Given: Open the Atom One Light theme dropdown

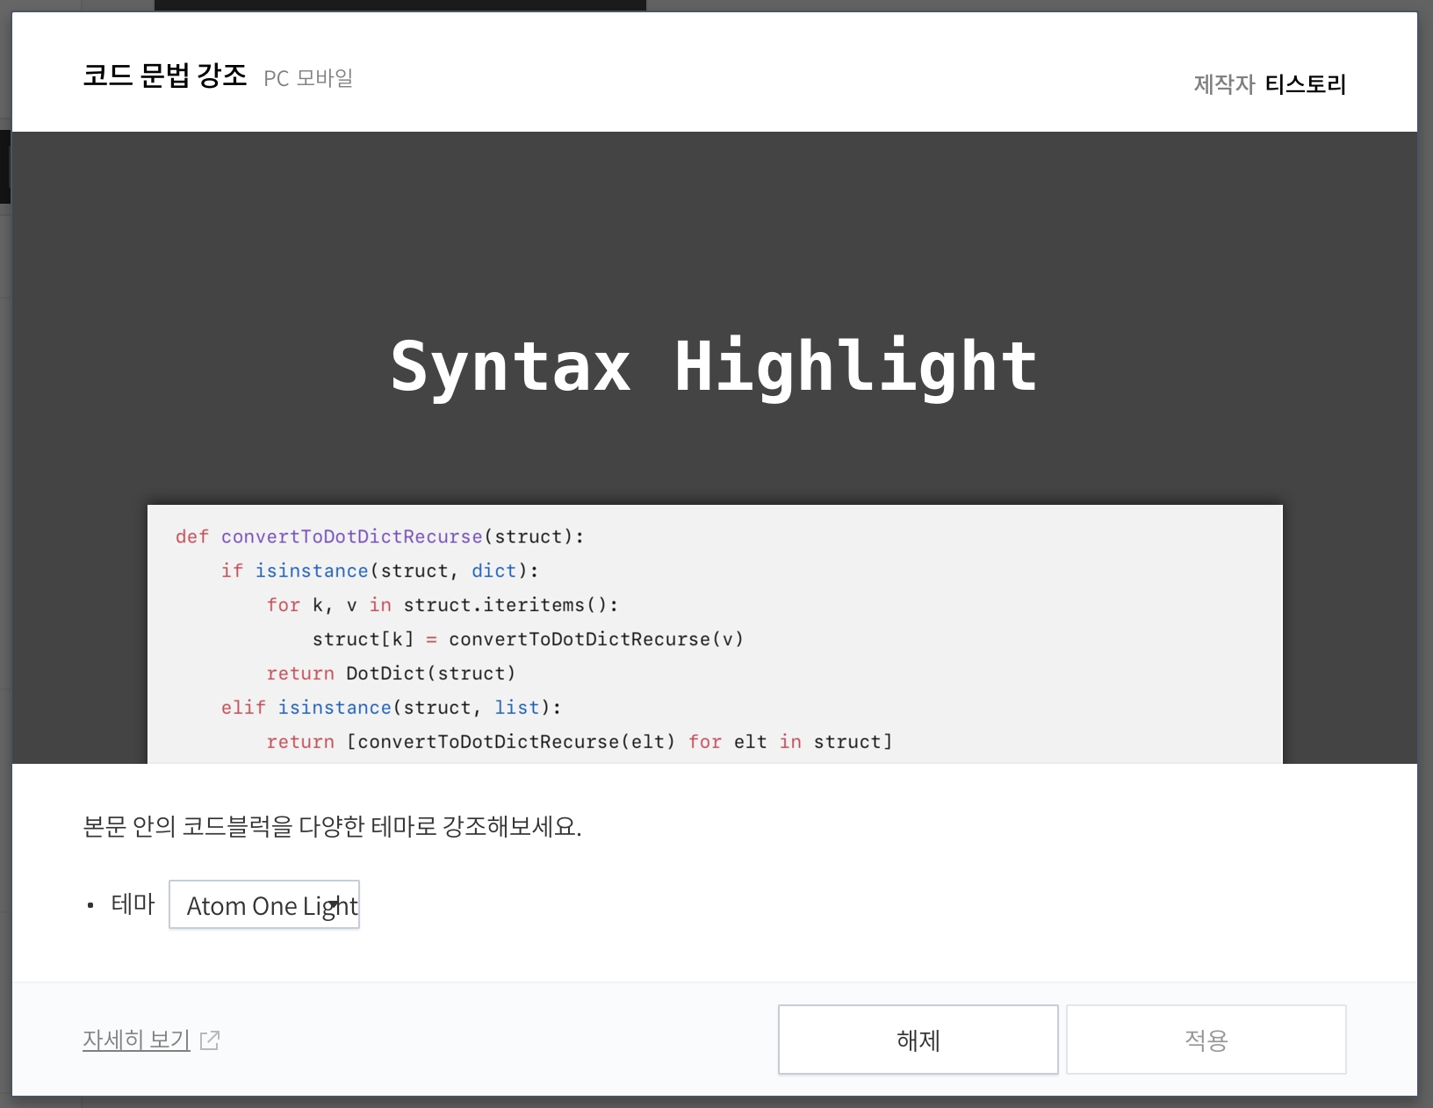Looking at the screenshot, I should (264, 904).
